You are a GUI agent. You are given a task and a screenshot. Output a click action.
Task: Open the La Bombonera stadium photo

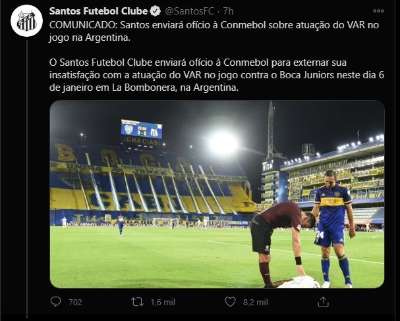click(x=217, y=194)
